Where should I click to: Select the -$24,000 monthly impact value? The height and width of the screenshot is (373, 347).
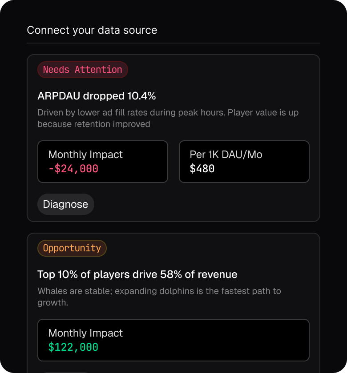(73, 169)
